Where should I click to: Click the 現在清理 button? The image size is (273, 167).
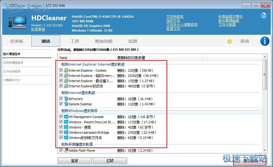[x=250, y=161]
